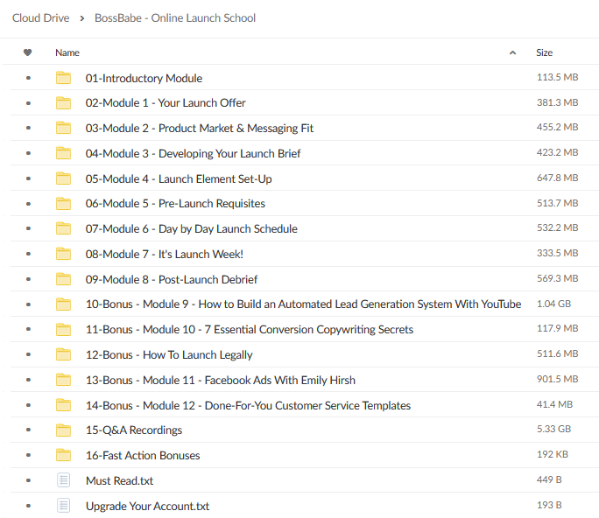This screenshot has height=518, width=599.
Task: Toggle favorite dot for 09-Module 8 row
Action: [x=28, y=279]
